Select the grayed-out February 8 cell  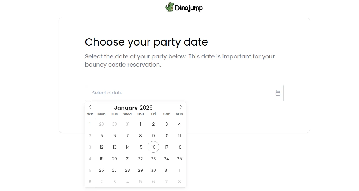[179, 181]
